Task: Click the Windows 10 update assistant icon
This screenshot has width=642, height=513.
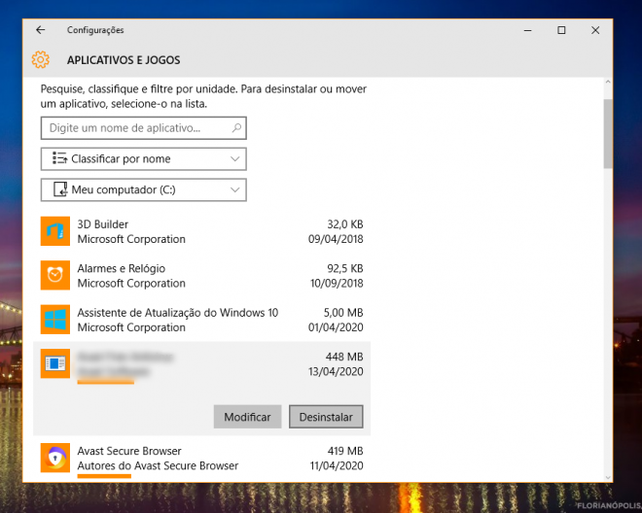Action: tap(55, 320)
